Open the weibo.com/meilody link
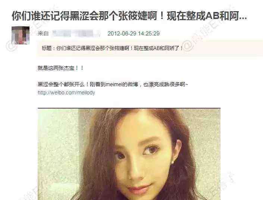The width and height of the screenshot is (263, 200). tap(66, 93)
